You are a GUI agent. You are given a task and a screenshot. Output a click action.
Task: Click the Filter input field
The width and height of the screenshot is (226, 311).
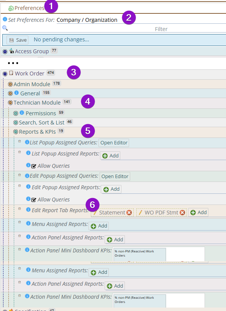pyautogui.click(x=118, y=29)
